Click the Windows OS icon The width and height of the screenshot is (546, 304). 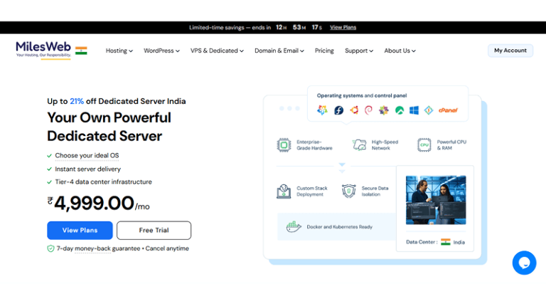pyautogui.click(x=413, y=110)
